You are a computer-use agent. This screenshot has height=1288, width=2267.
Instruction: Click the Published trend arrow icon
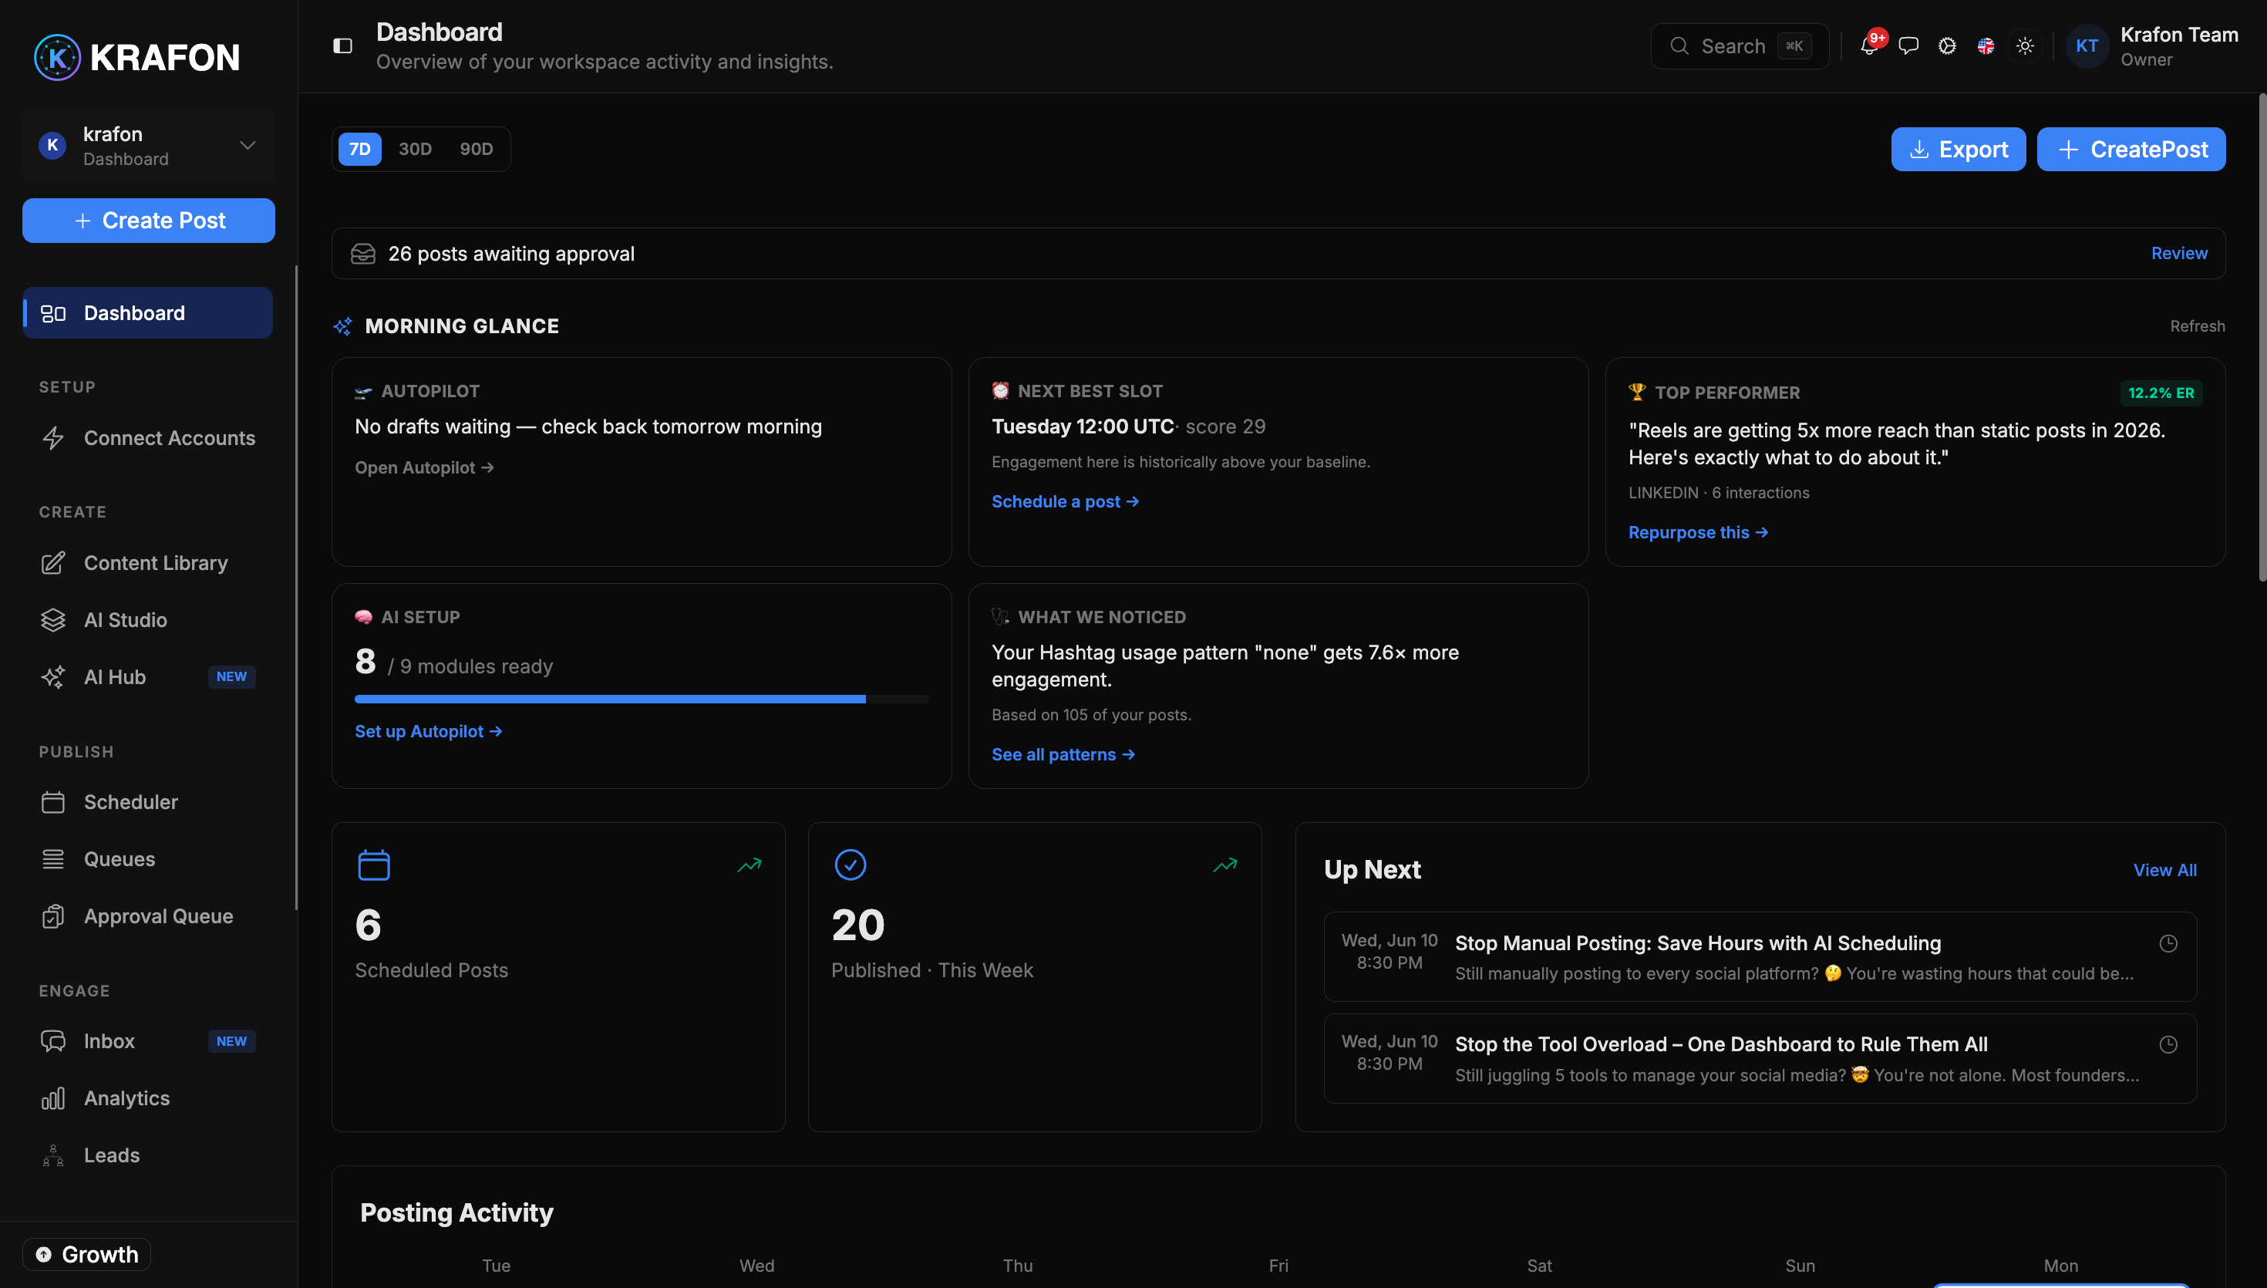pyautogui.click(x=1225, y=865)
